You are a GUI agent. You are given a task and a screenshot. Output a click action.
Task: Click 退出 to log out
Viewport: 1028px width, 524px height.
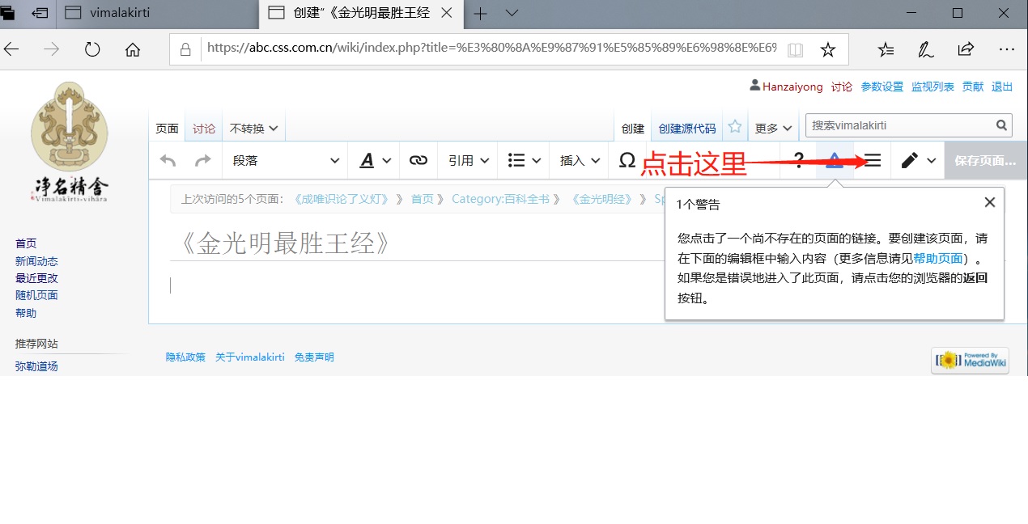1002,87
